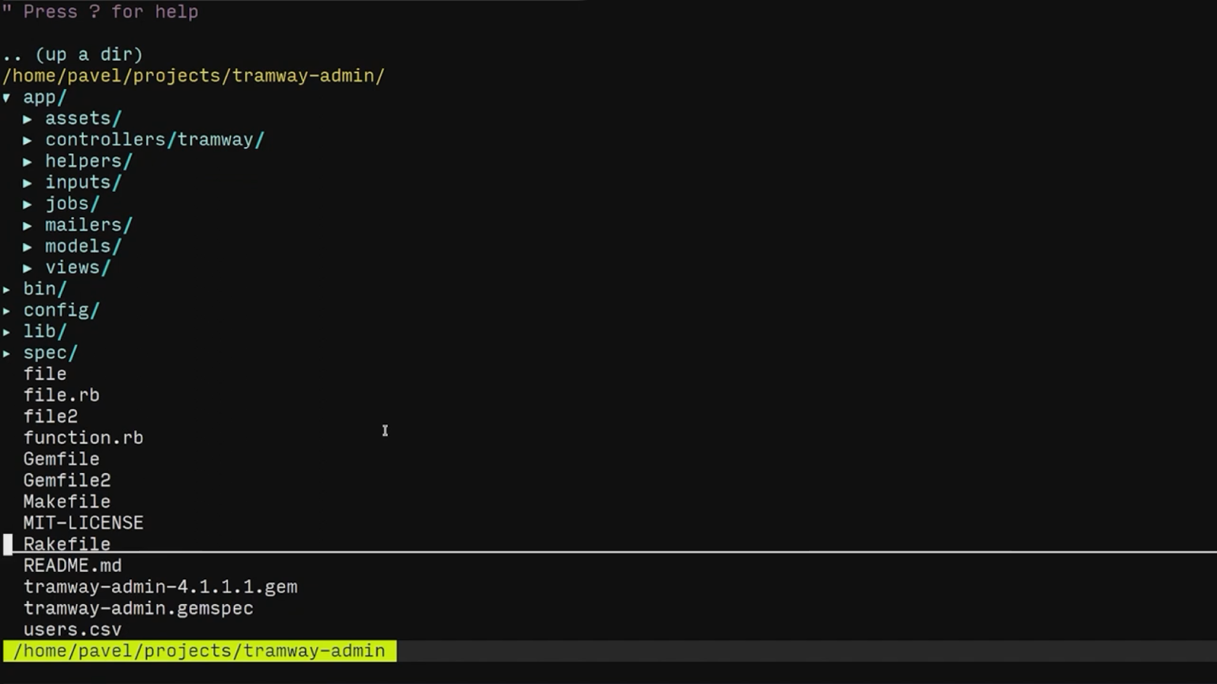Image resolution: width=1217 pixels, height=684 pixels.
Task: Select the users.csv entry
Action: pyautogui.click(x=73, y=630)
